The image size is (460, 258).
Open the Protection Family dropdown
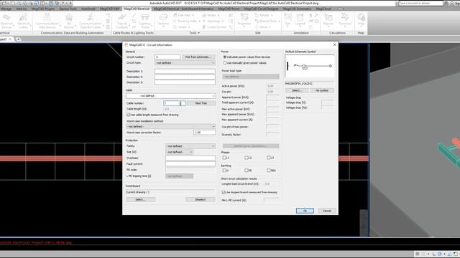point(190,146)
